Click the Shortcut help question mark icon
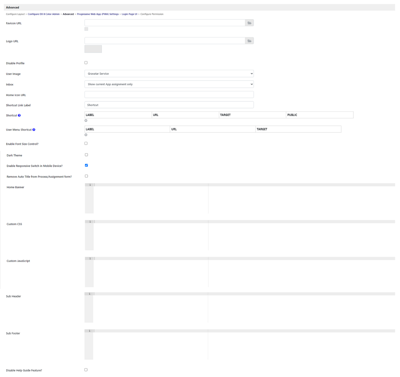 pos(19,115)
